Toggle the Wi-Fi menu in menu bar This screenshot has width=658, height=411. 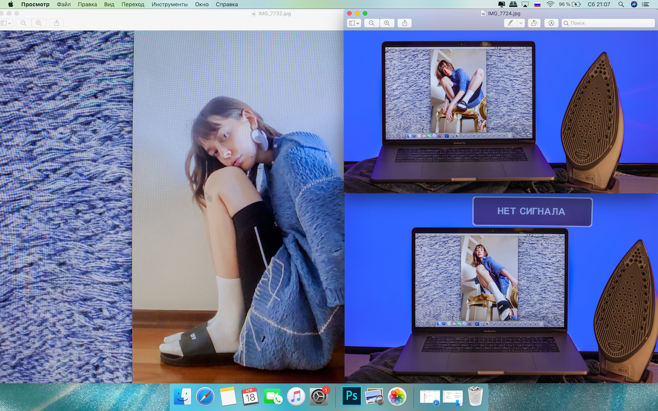(x=550, y=4)
